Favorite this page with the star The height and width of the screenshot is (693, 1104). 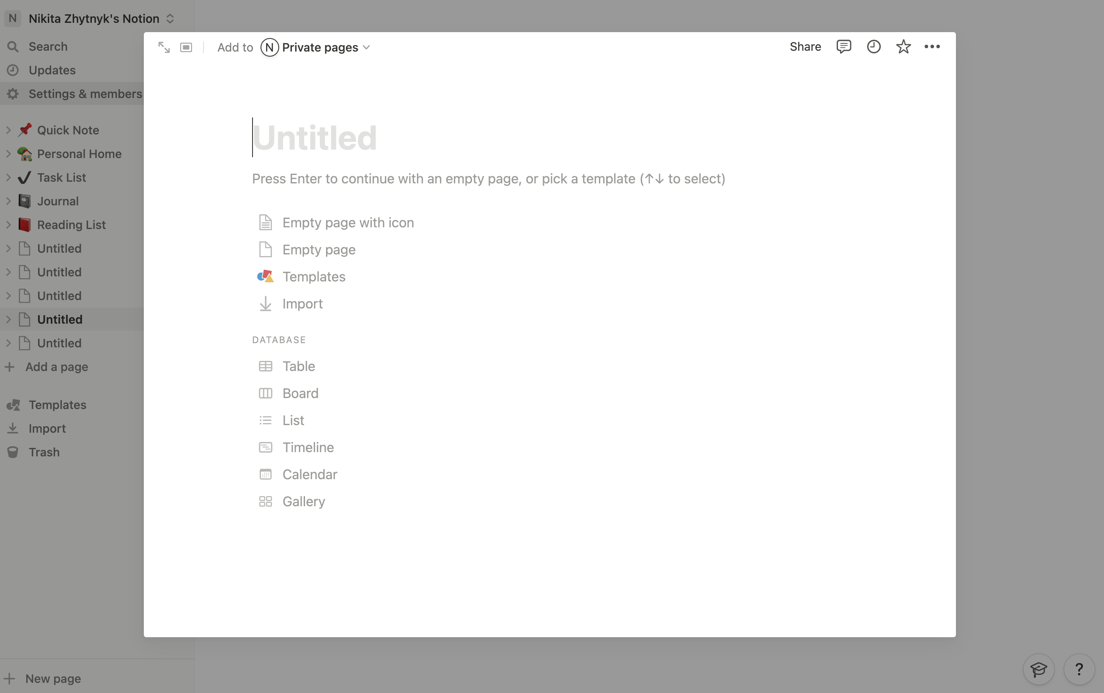[x=903, y=47]
